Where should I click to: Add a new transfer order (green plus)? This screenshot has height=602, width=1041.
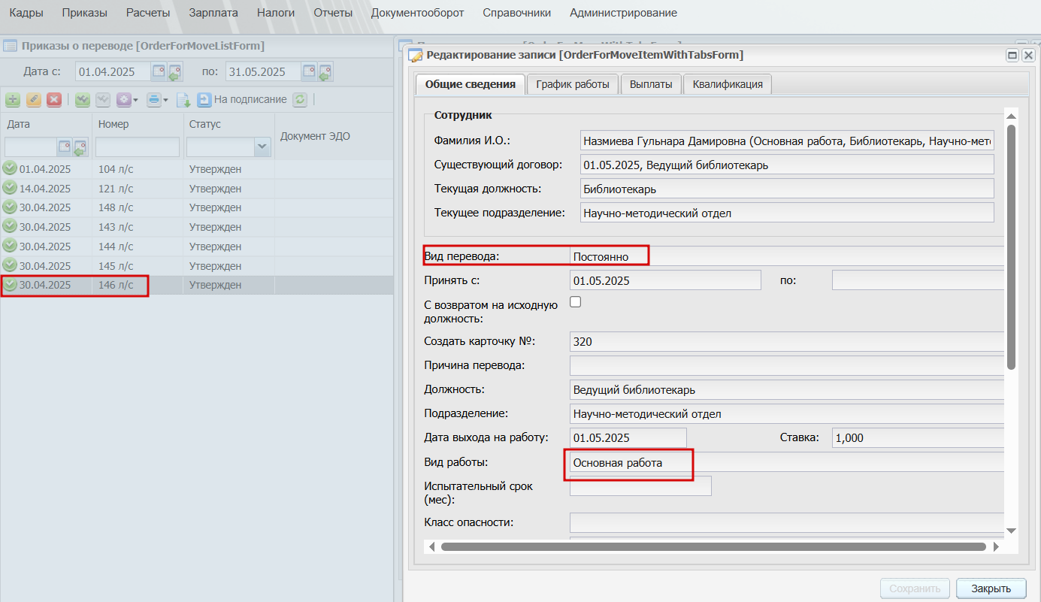point(13,99)
